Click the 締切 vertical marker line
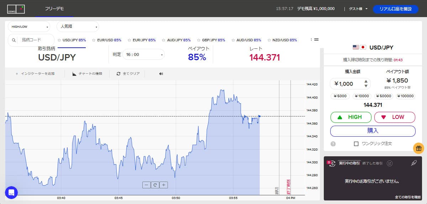 coord(279,137)
